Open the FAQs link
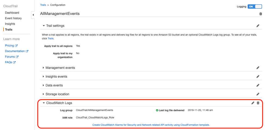 (x=8, y=62)
